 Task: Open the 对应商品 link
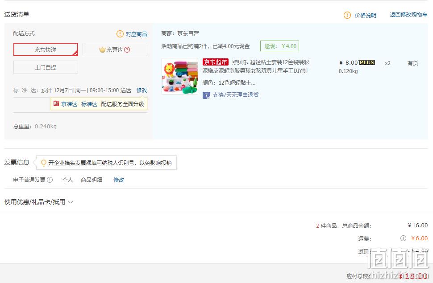(x=136, y=34)
